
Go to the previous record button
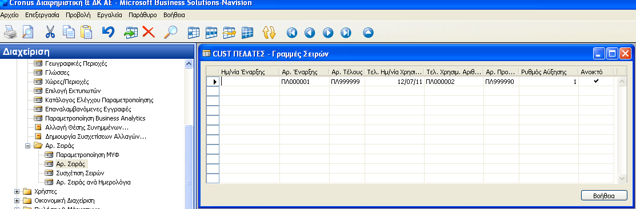click(x=310, y=33)
